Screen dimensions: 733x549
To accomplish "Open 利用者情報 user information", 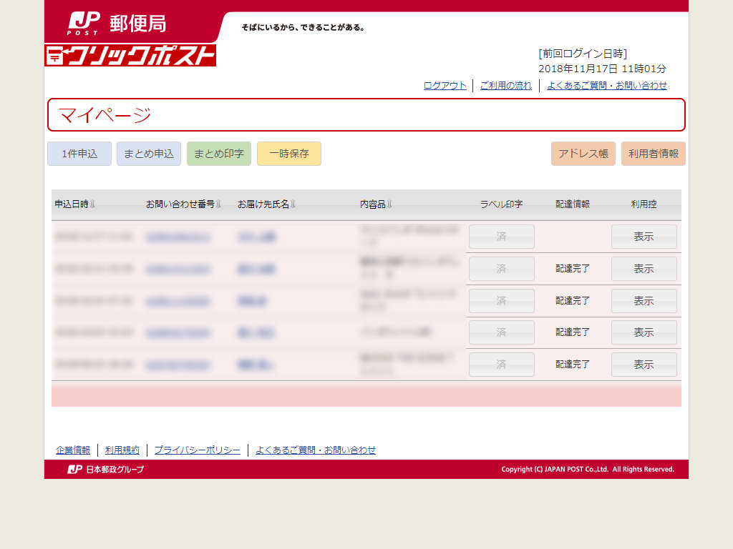I will 654,154.
